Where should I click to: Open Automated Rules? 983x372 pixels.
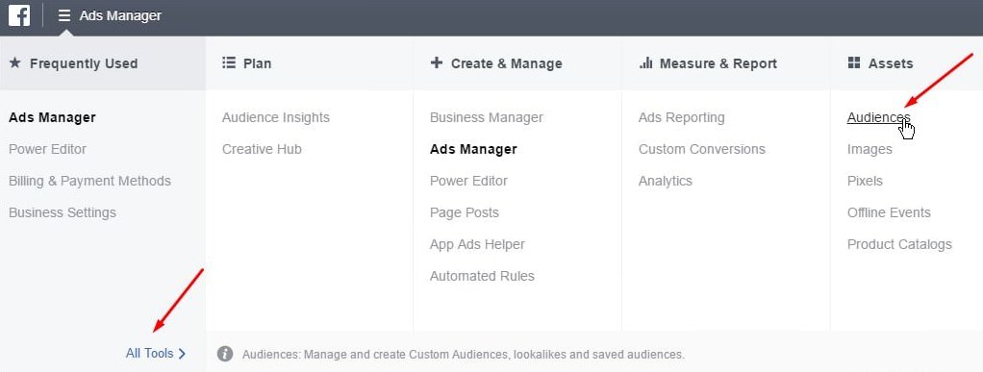point(482,276)
